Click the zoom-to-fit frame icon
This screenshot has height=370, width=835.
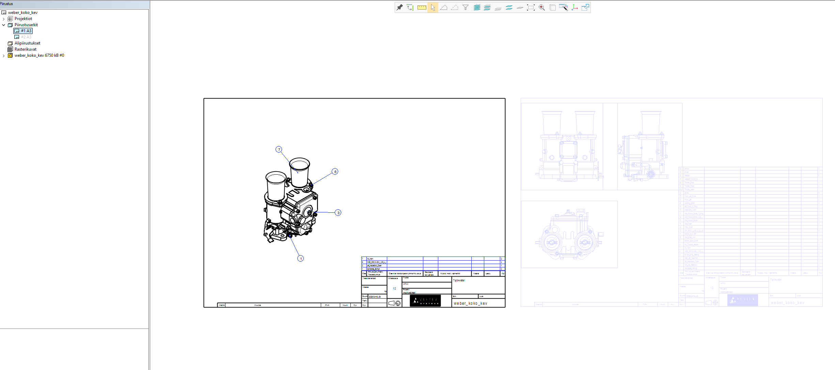(x=531, y=7)
